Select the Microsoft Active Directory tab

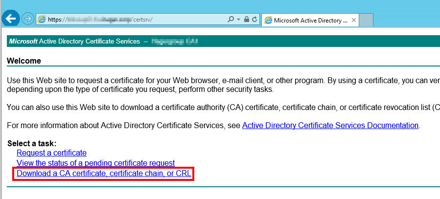310,20
